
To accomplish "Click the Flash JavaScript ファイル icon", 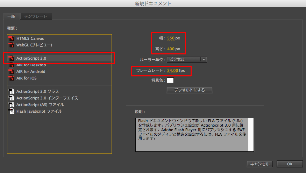I will (12, 111).
